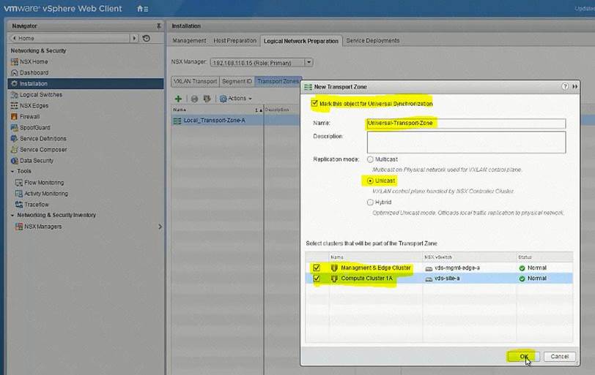Open the NSX Manager dropdown

click(x=308, y=62)
